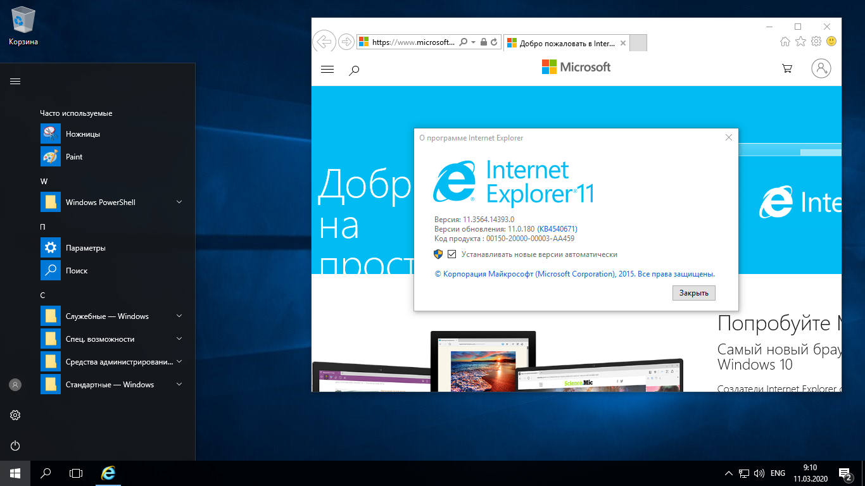Click the Microsoft page search icon
Image resolution: width=865 pixels, height=486 pixels.
[x=355, y=70]
